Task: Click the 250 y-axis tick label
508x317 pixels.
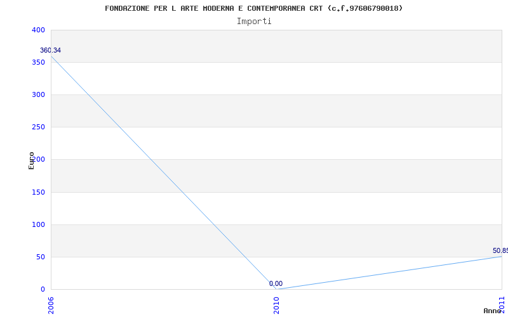Action: pyautogui.click(x=38, y=127)
